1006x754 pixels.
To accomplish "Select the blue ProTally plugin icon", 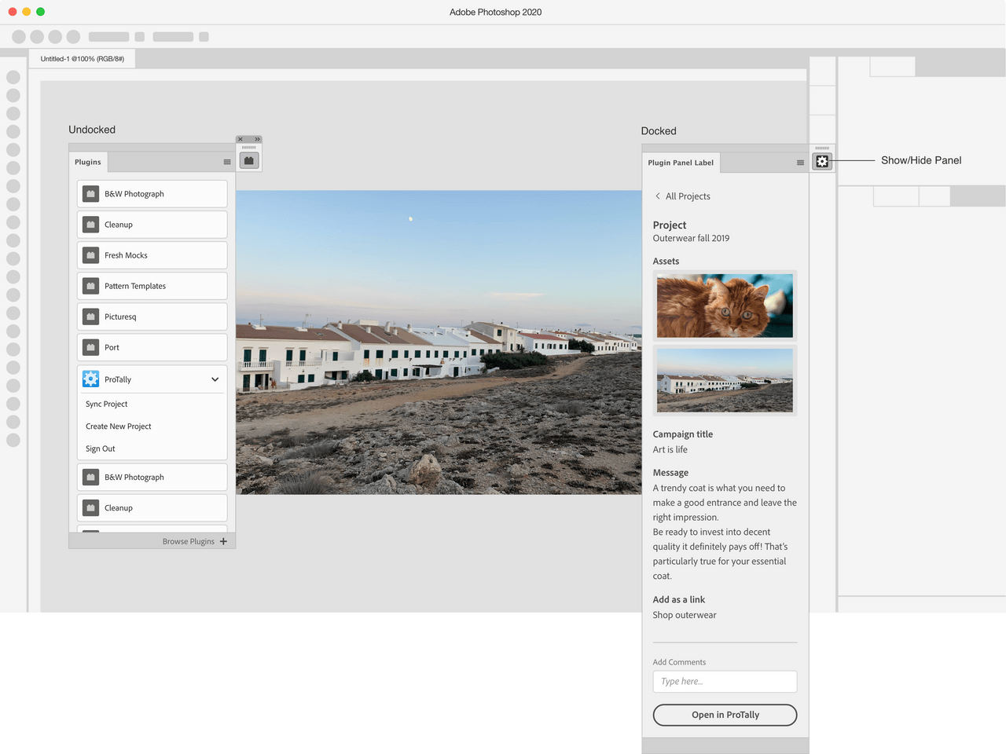I will click(x=90, y=379).
